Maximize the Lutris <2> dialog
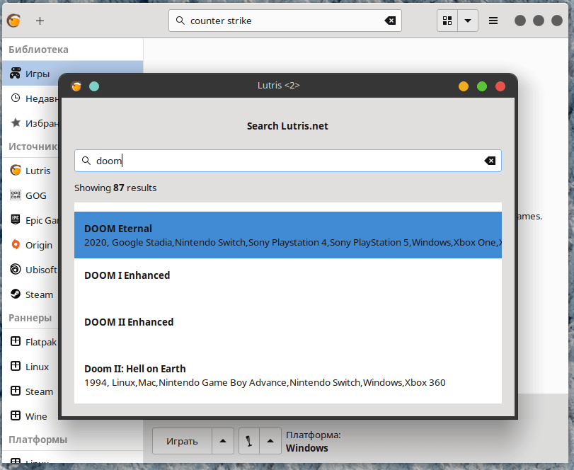The image size is (574, 470). pyautogui.click(x=482, y=86)
